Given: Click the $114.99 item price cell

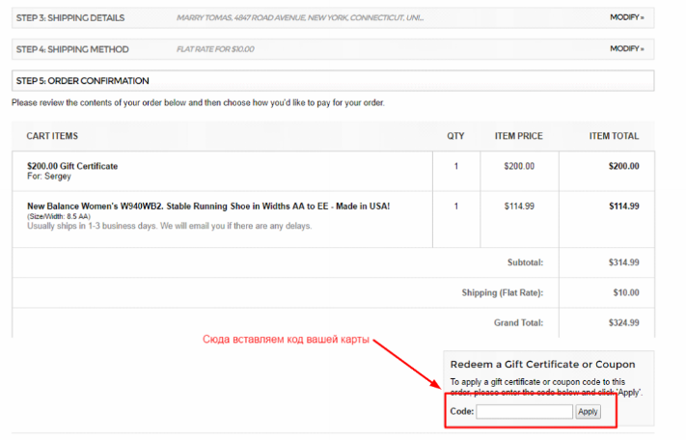Looking at the screenshot, I should coord(519,206).
